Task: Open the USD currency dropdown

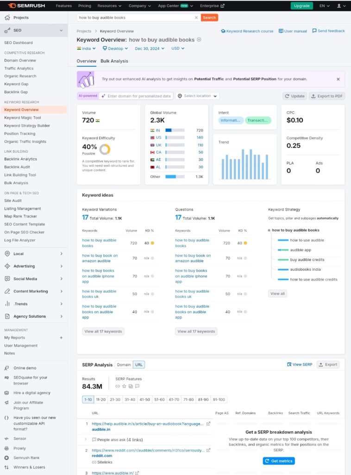Action: click(178, 48)
